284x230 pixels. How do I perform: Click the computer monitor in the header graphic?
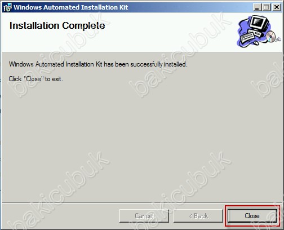(260, 24)
